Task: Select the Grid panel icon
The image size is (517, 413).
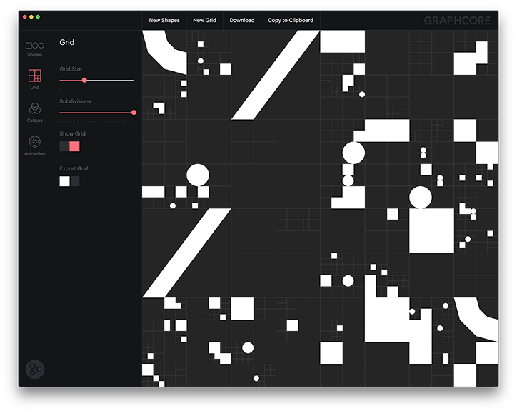Action: click(x=34, y=76)
